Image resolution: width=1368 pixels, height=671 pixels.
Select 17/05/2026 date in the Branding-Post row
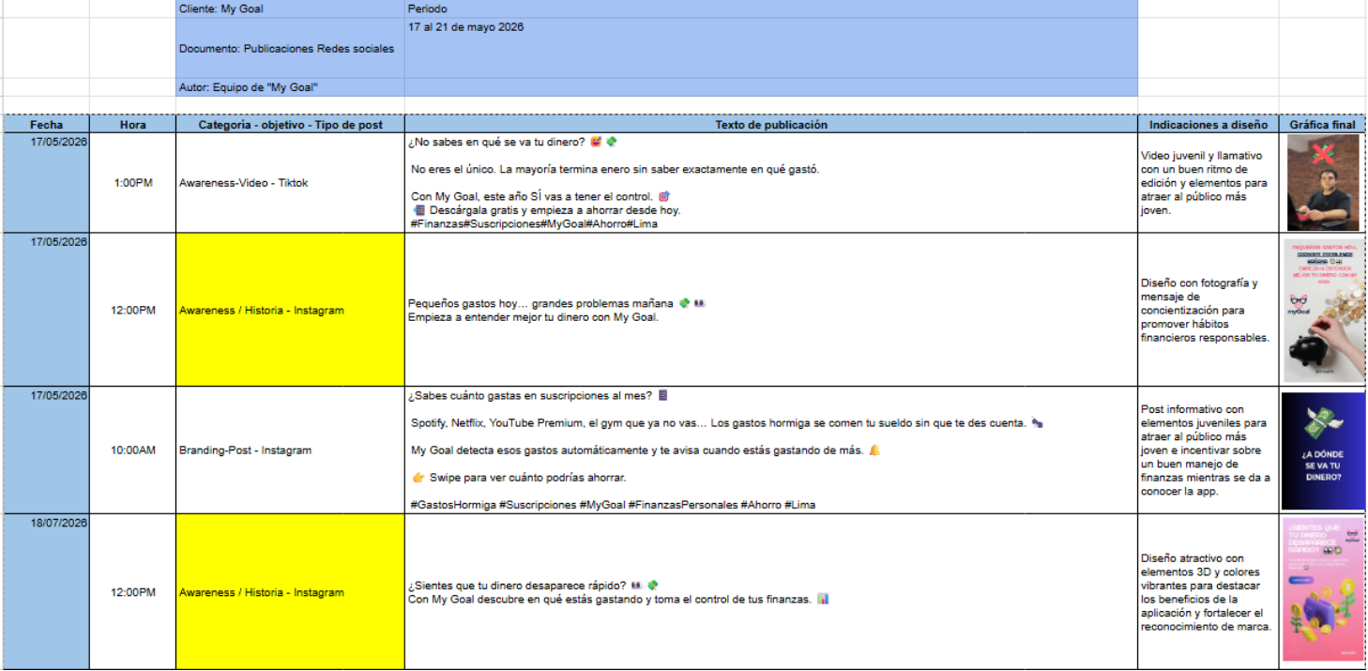coord(46,450)
